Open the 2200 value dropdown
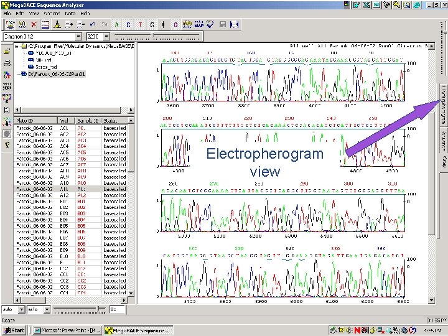Viewport: 448px width, 336px height. pos(106,37)
